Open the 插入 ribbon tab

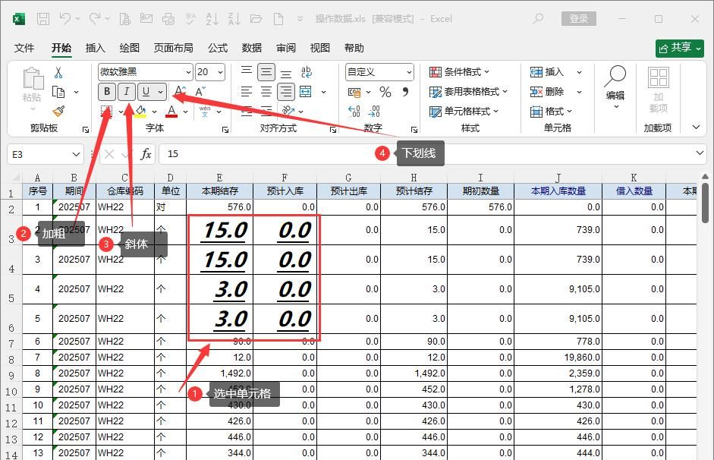pos(96,48)
